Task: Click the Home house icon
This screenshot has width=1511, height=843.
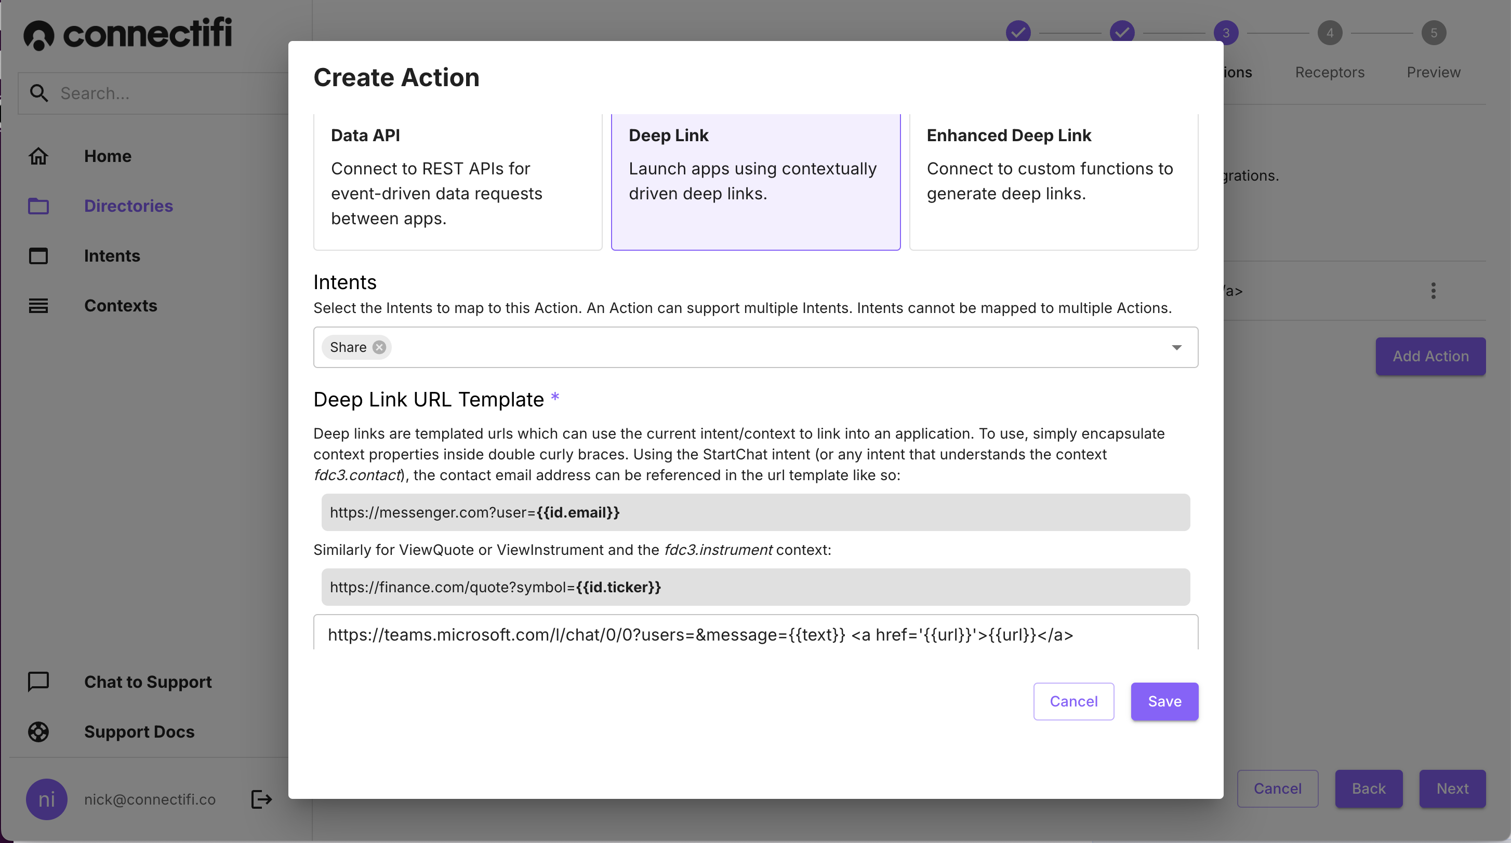Action: point(39,156)
